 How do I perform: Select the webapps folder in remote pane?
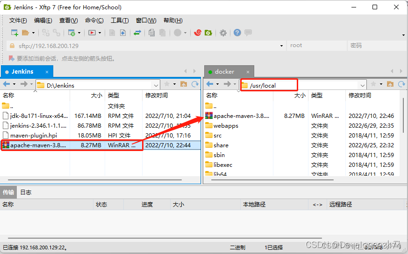click(302, 126)
